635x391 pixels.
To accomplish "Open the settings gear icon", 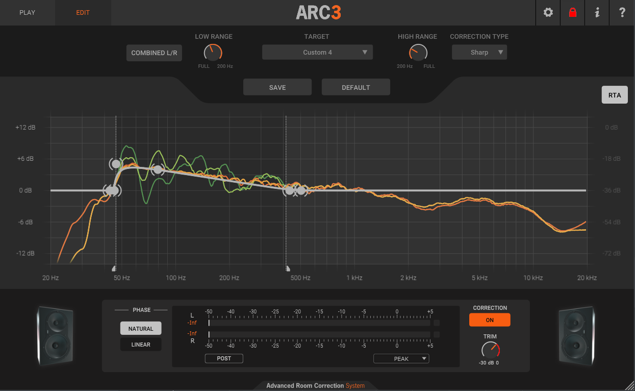I will coord(548,13).
